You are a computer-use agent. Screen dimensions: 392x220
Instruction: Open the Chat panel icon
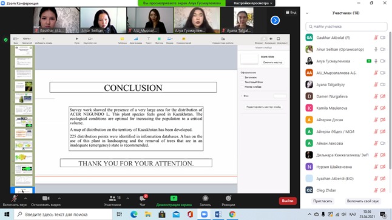[x=143, y=199]
